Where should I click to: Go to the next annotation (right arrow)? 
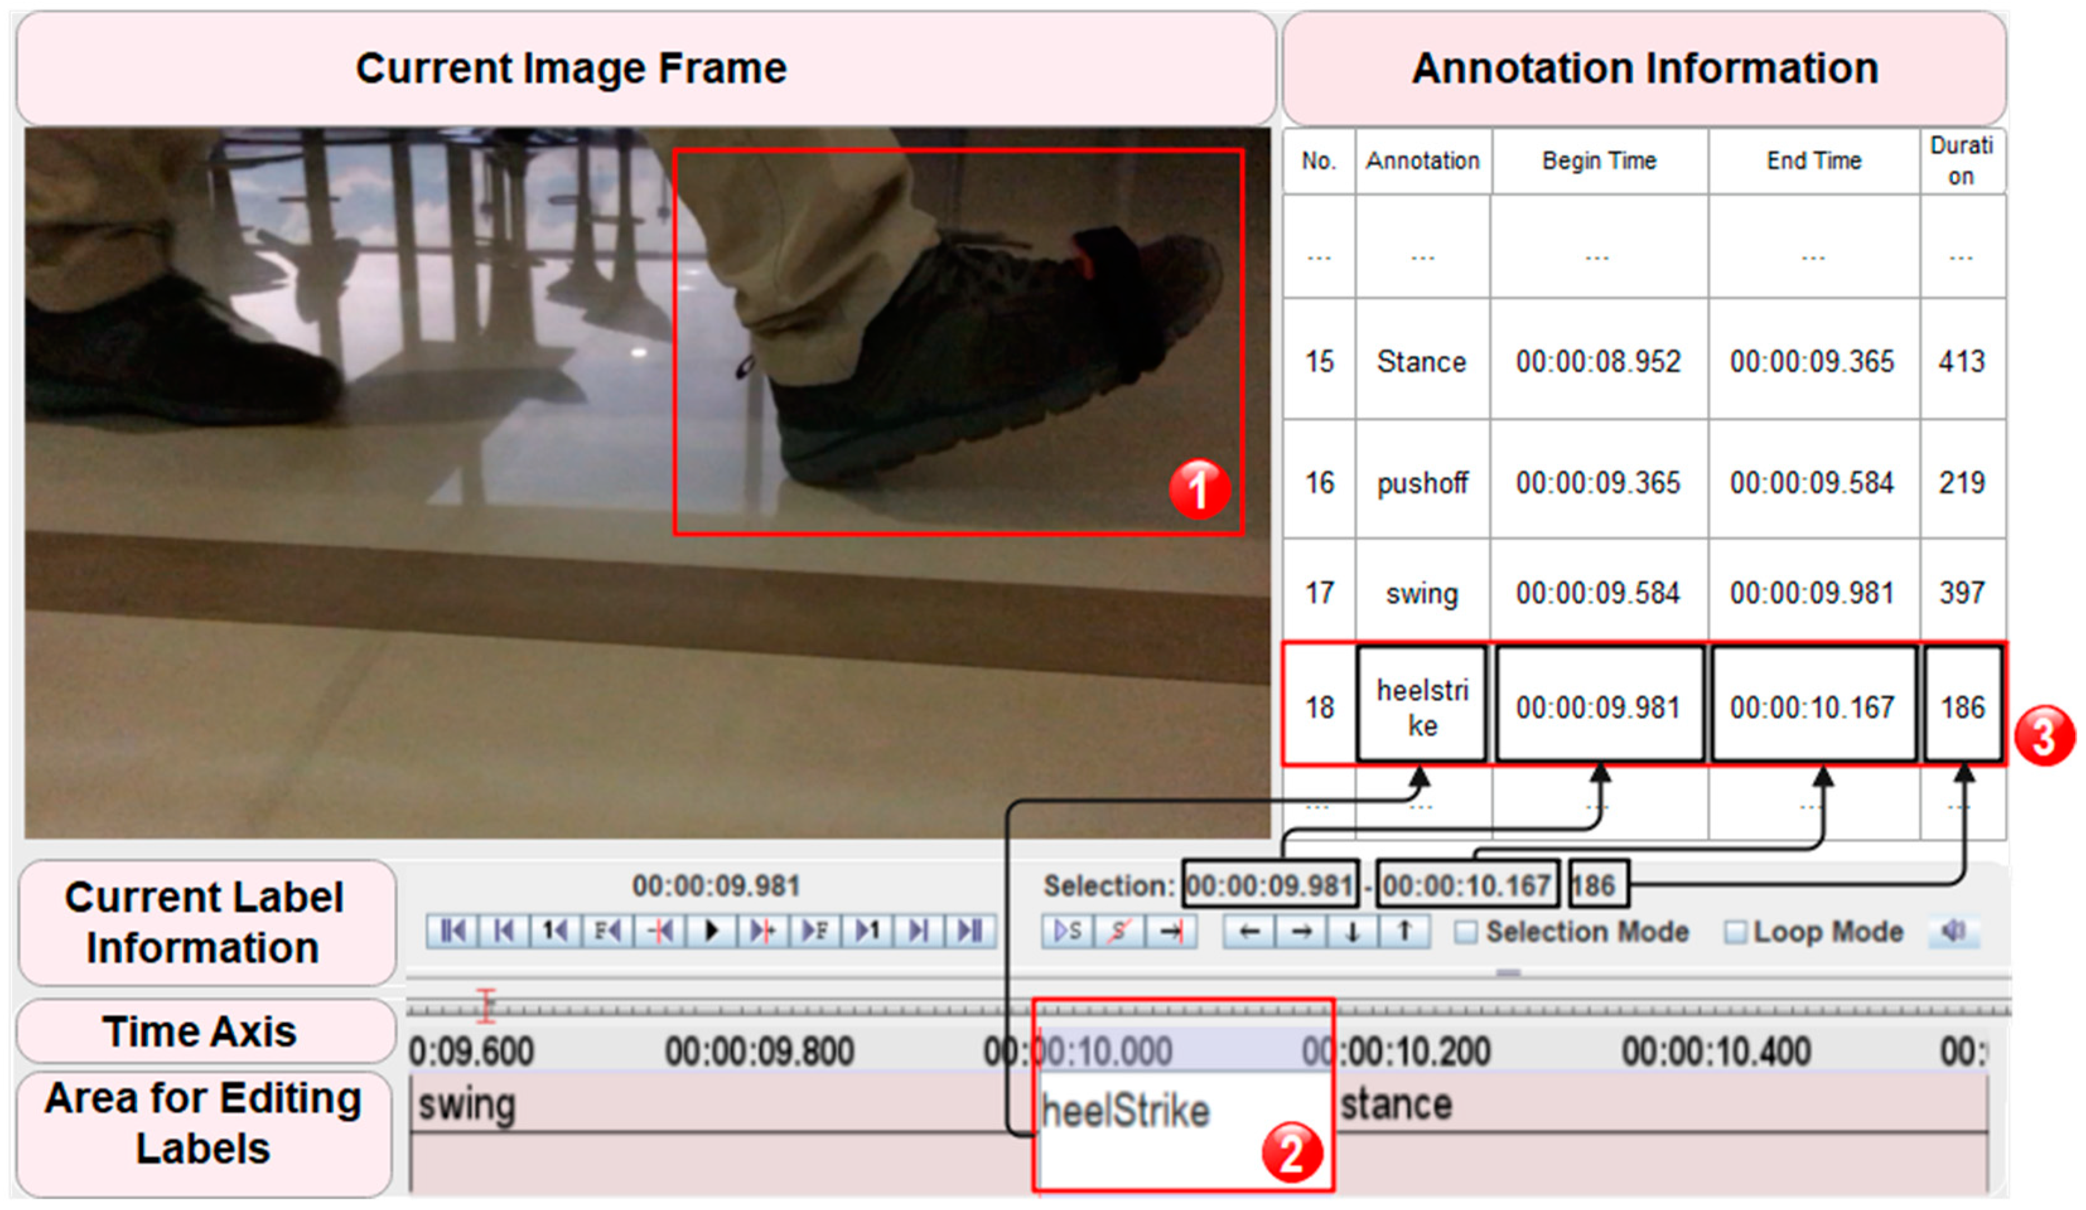[1302, 932]
